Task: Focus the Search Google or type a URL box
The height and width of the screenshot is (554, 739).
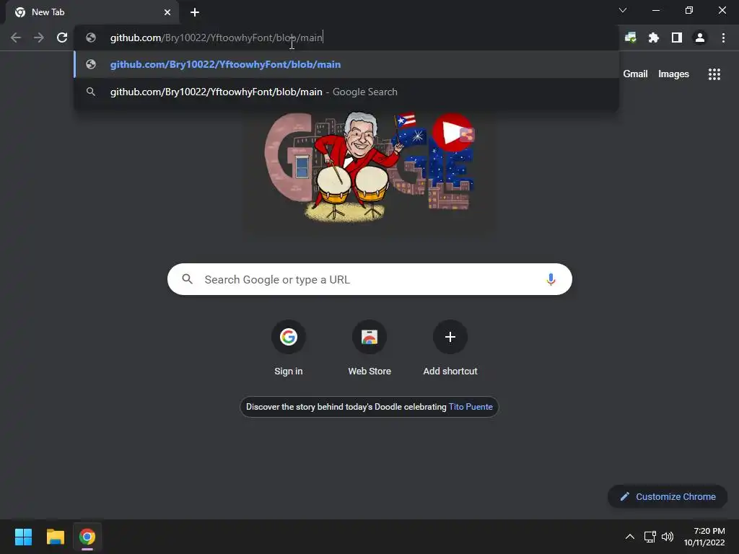Action: point(369,279)
